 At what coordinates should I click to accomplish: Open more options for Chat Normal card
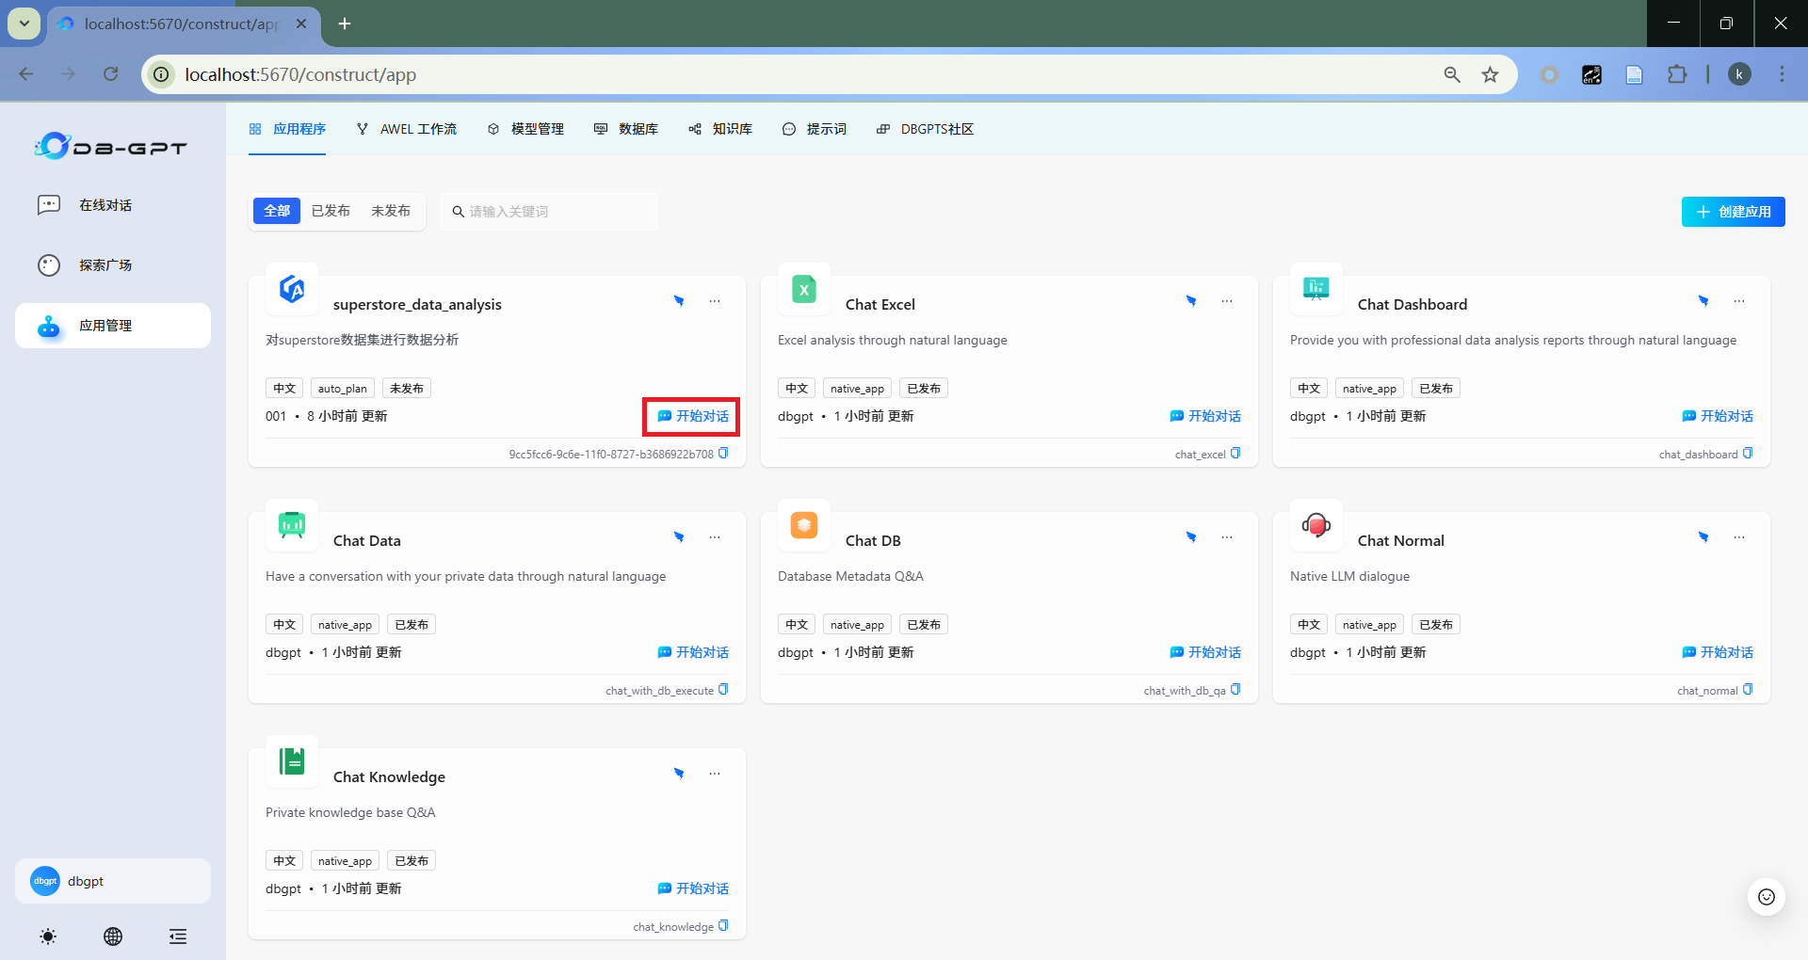(1739, 537)
